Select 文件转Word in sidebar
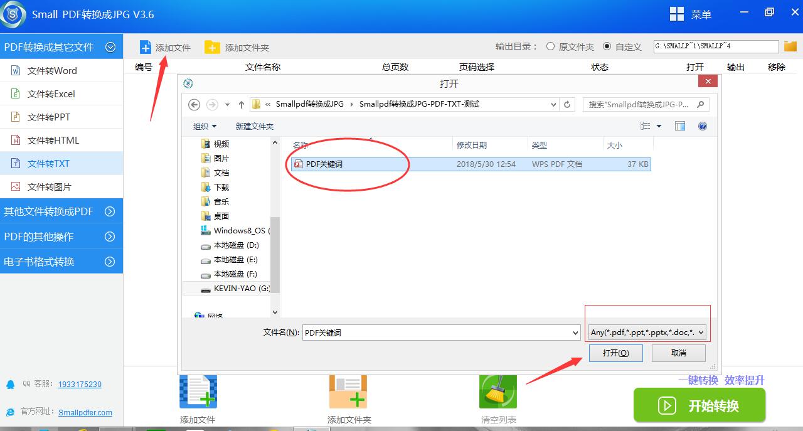This screenshot has height=431, width=803. pos(61,70)
